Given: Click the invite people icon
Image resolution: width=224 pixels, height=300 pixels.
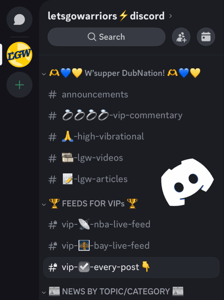Looking at the screenshot, I should 181,37.
